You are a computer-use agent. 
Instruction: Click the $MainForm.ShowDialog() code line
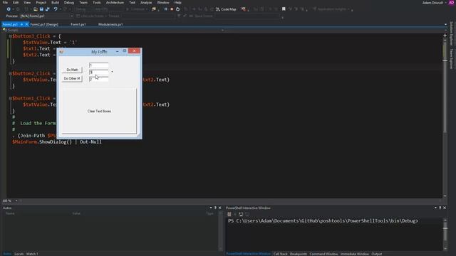[x=57, y=142]
